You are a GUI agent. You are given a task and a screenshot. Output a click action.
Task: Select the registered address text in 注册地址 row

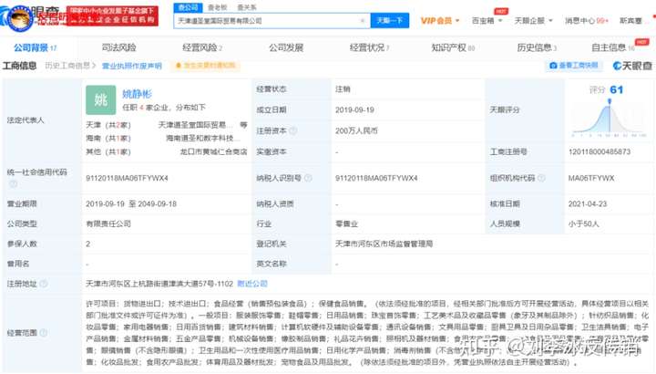point(159,284)
